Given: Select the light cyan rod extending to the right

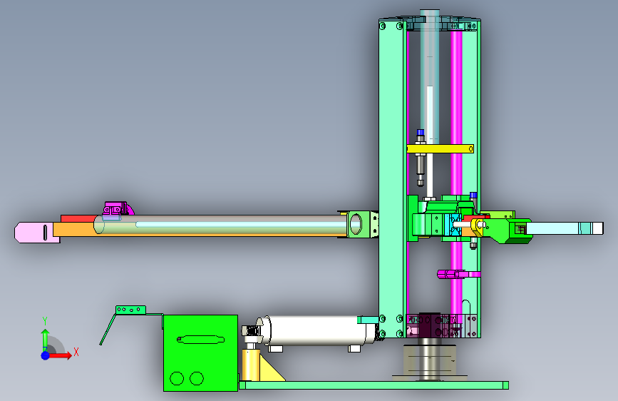Looking at the screenshot, I should 565,228.
